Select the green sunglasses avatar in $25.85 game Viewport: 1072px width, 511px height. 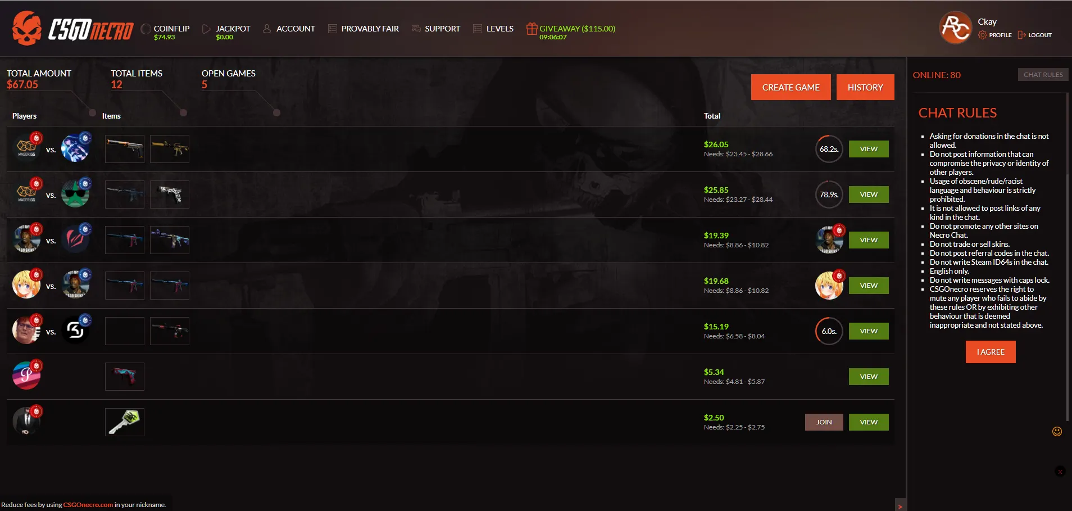click(x=75, y=194)
